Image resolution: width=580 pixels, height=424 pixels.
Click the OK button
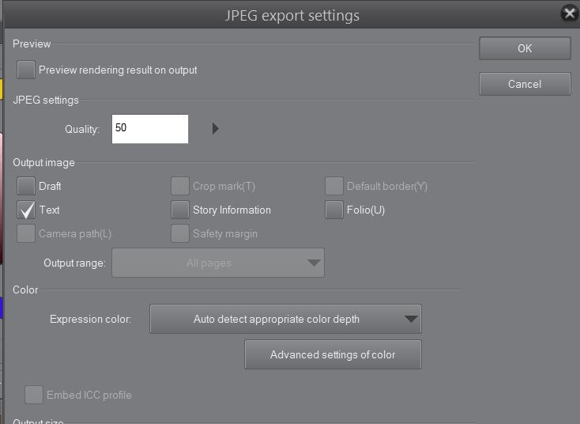pos(525,48)
